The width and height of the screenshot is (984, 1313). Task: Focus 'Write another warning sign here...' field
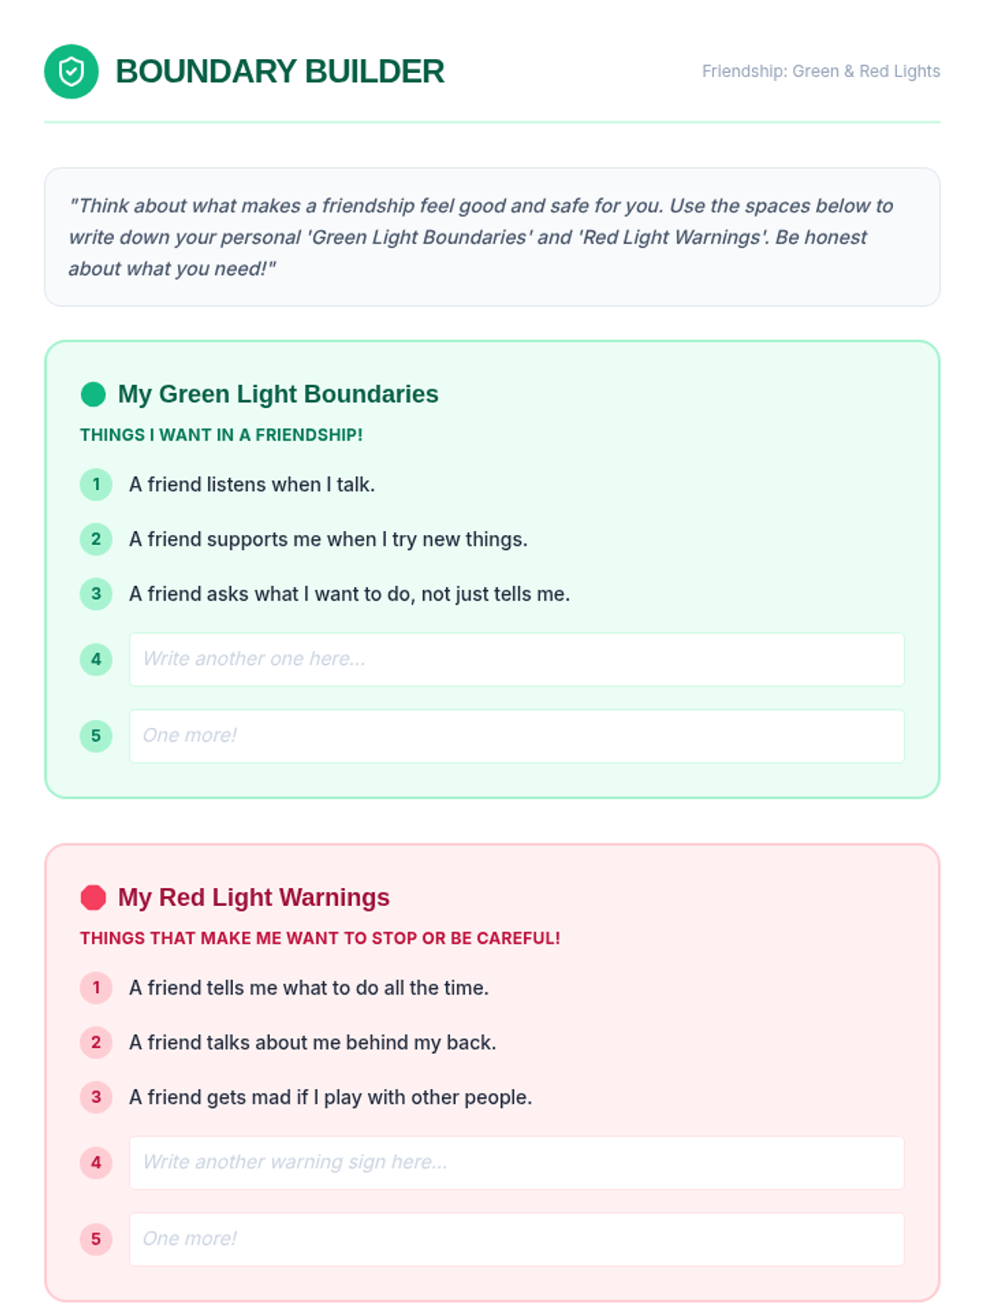(517, 1162)
